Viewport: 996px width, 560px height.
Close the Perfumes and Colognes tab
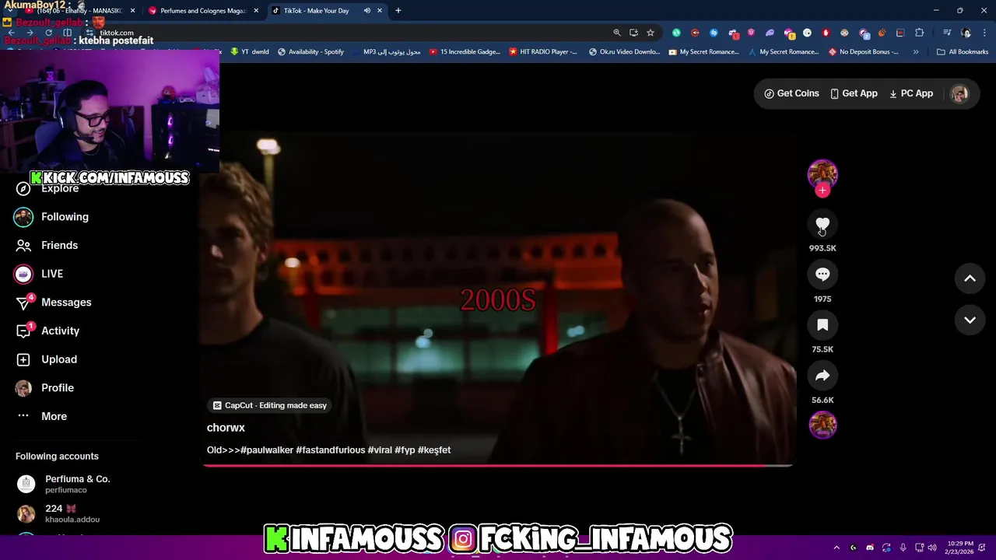click(256, 11)
